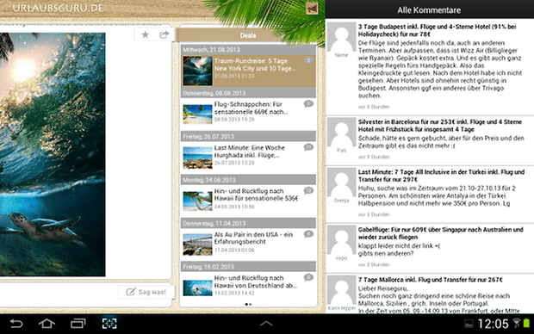The width and height of the screenshot is (534, 334).
Task: Open comment bubble on Last Minute Hurghada deal
Action: coord(308,147)
